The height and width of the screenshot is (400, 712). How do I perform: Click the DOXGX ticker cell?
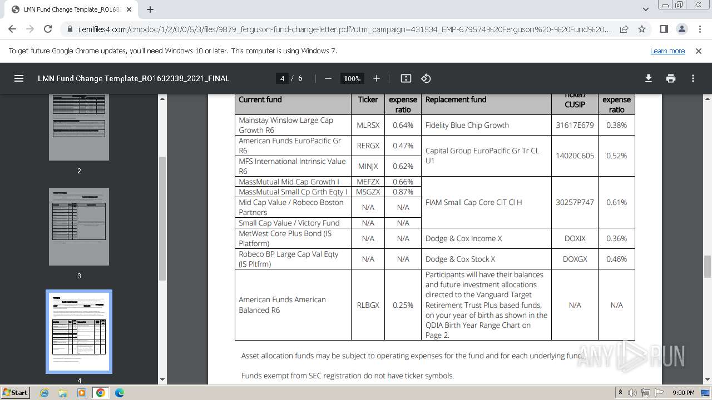tap(575, 259)
